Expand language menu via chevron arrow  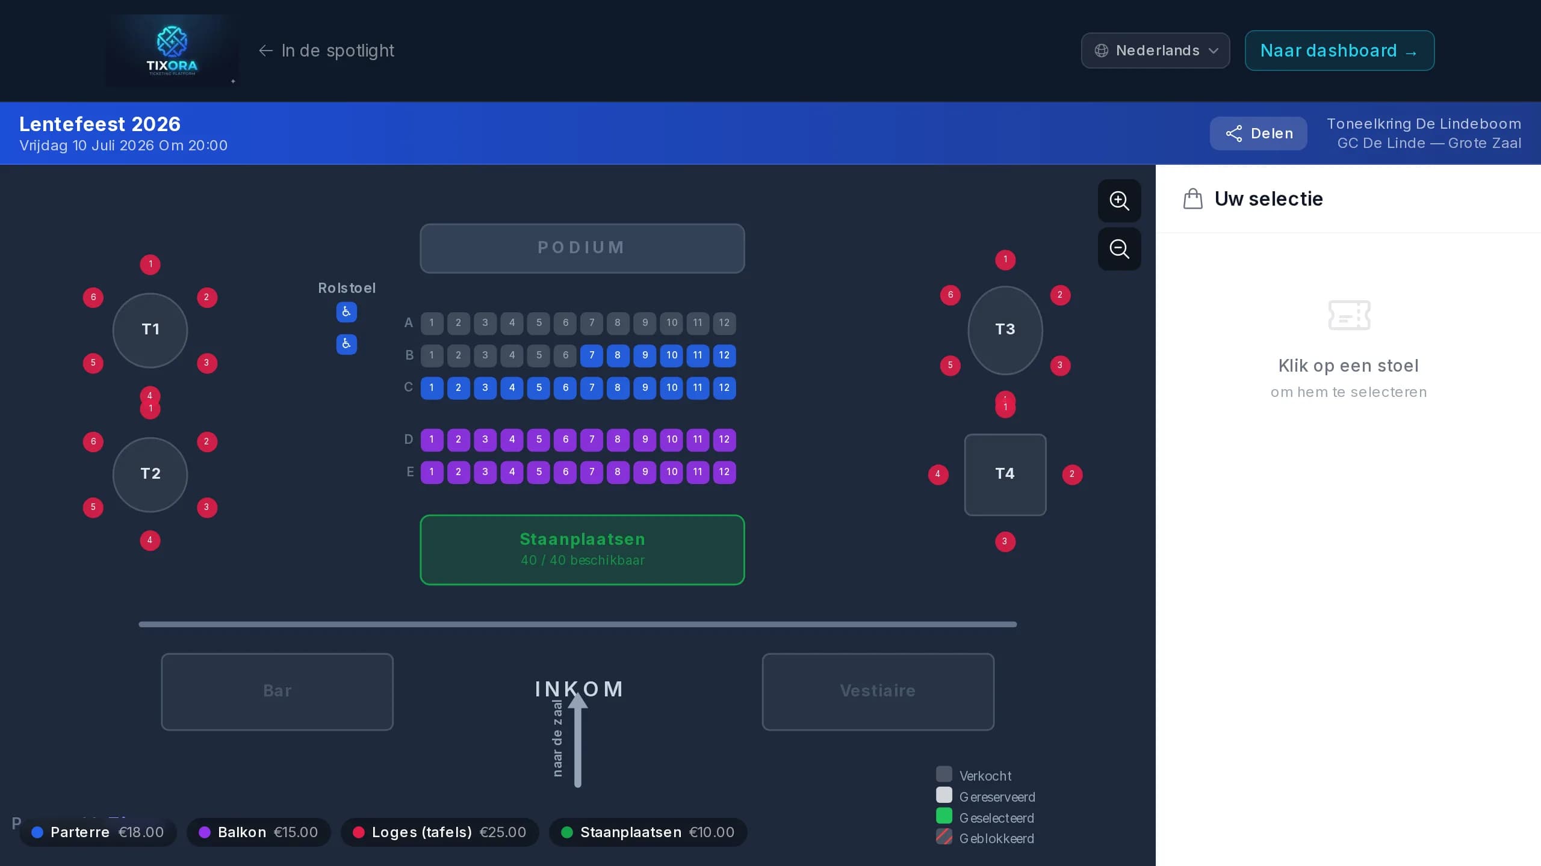coord(1214,51)
